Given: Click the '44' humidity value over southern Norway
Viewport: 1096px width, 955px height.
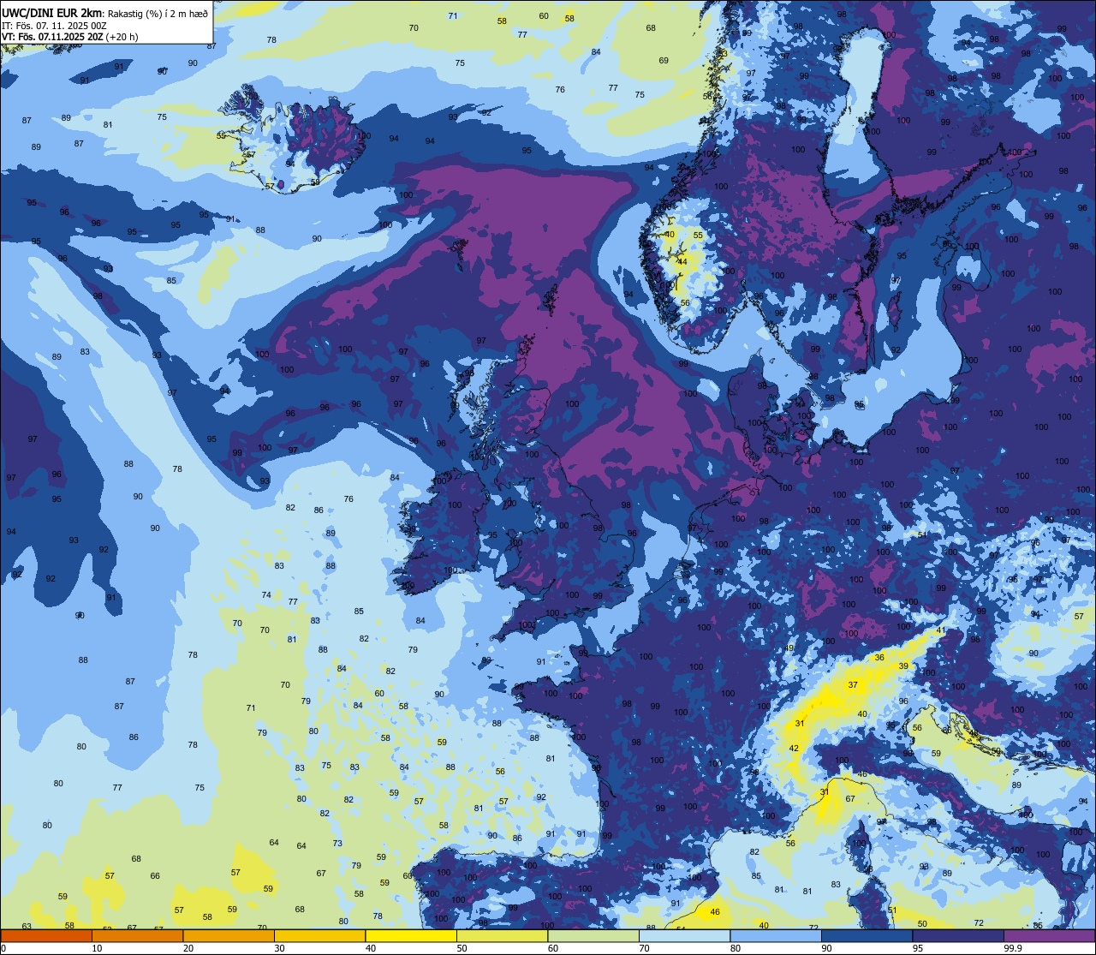Looking at the screenshot, I should coord(682,261).
